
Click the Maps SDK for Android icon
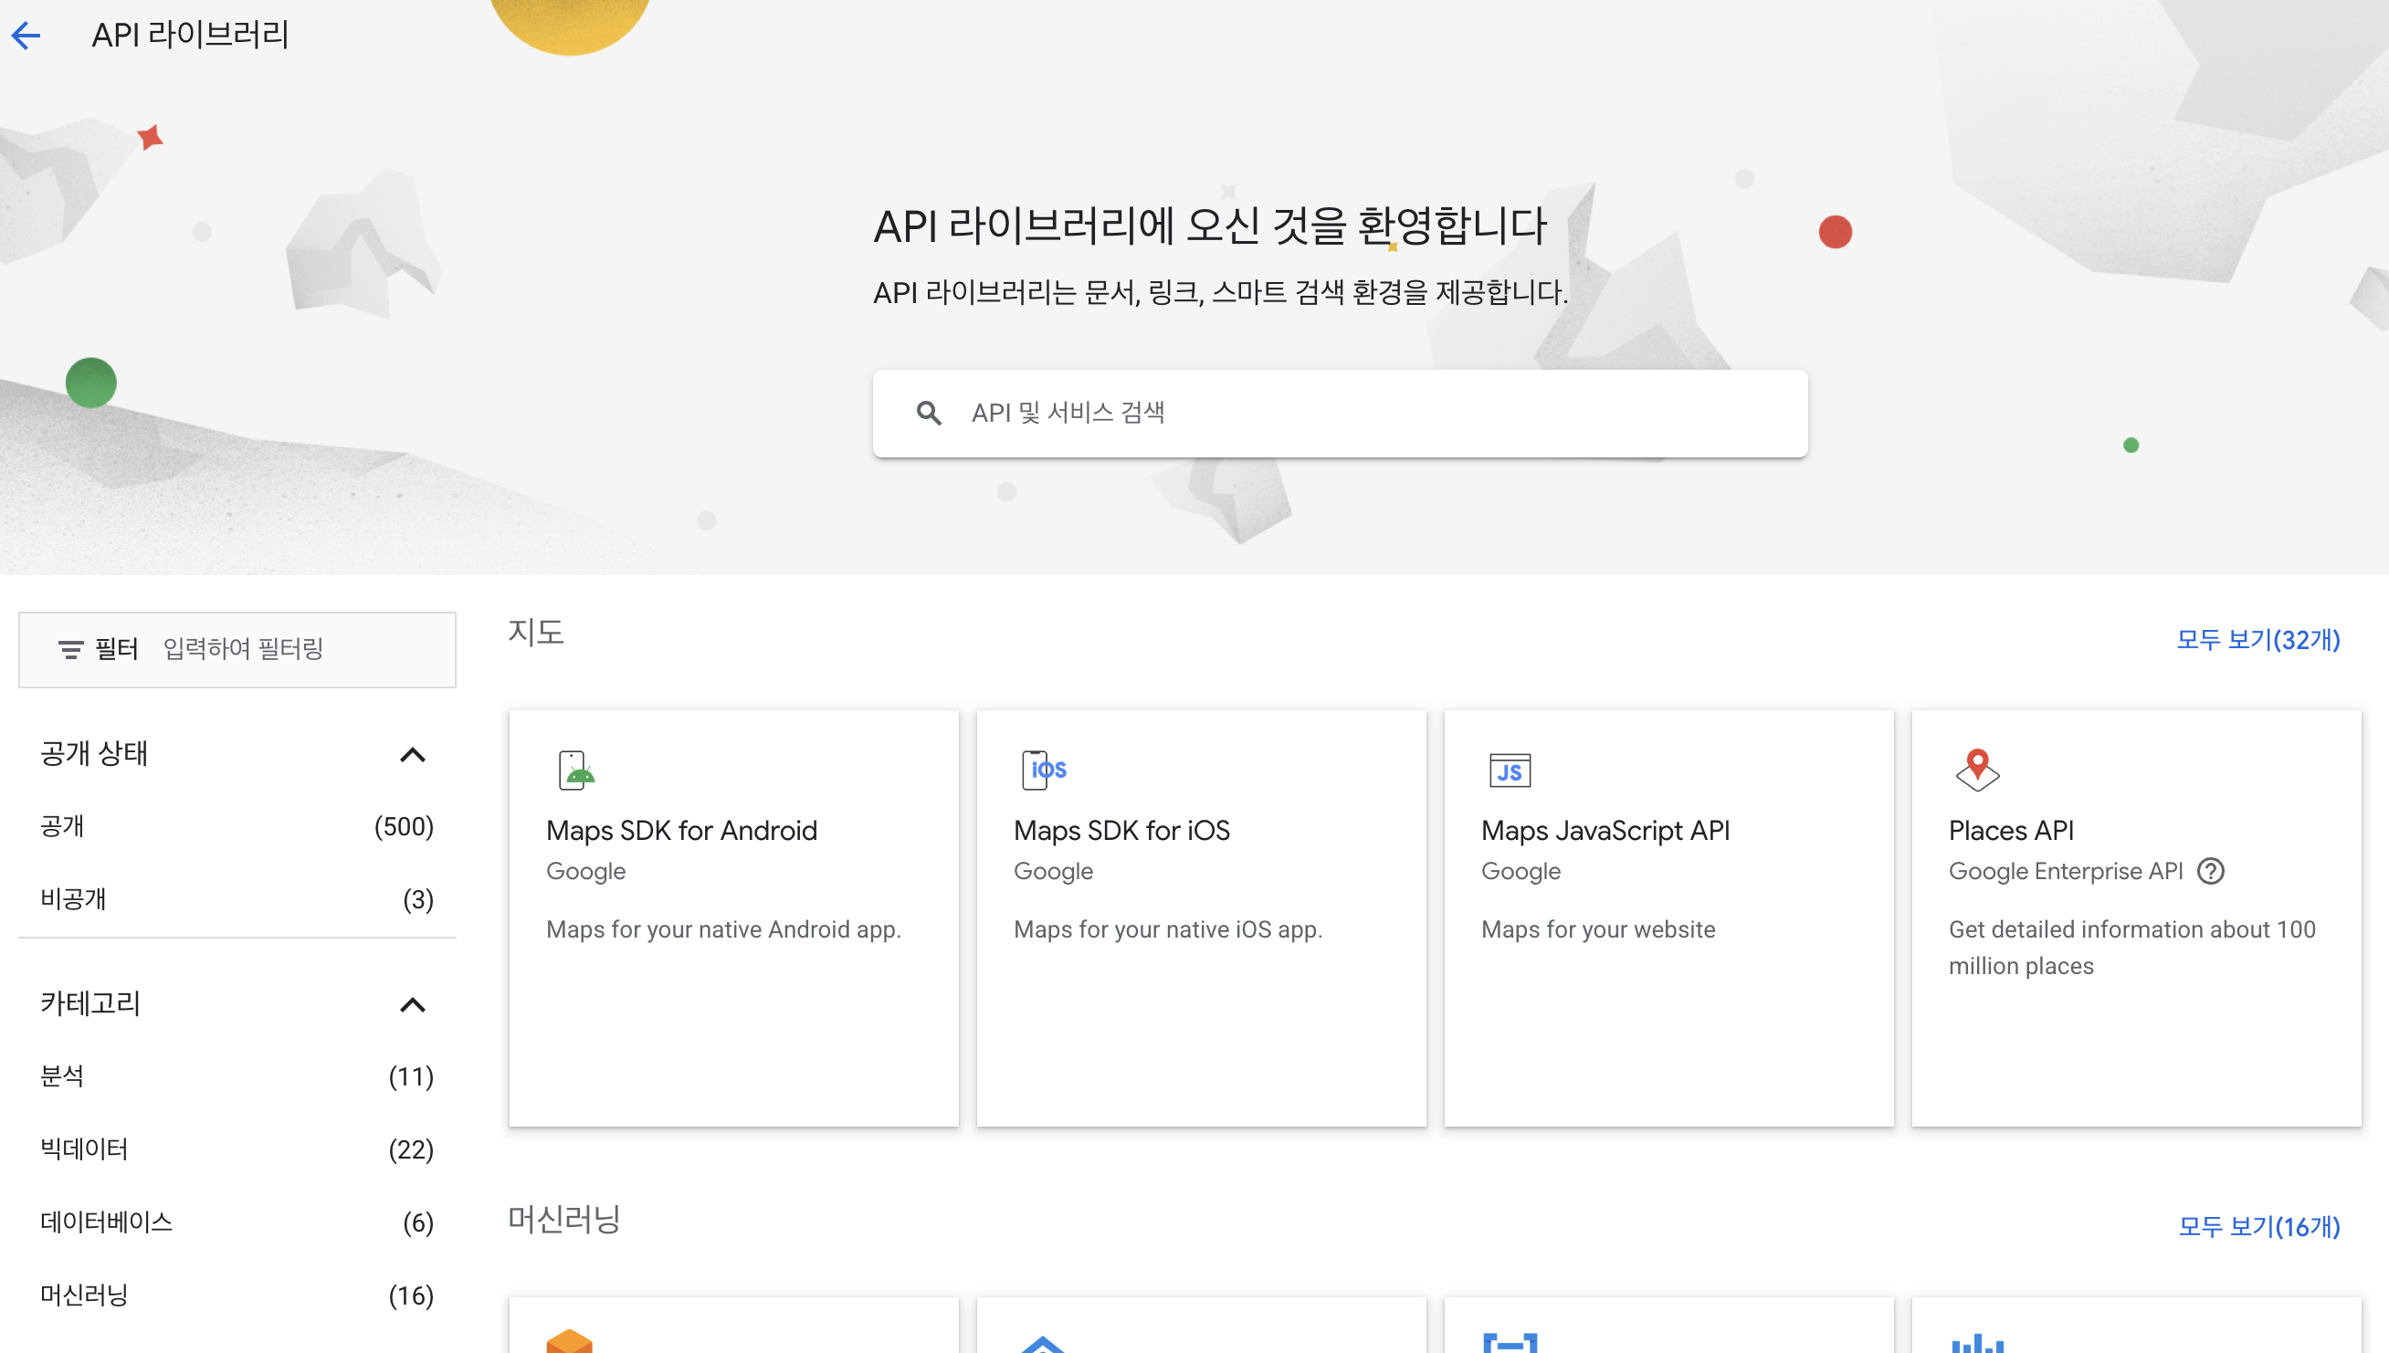coord(576,770)
